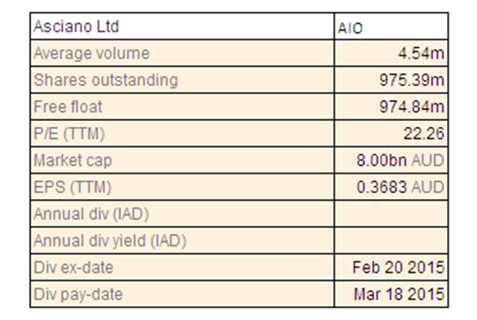
Task: Select the EPS (TTM) label
Action: click(72, 187)
